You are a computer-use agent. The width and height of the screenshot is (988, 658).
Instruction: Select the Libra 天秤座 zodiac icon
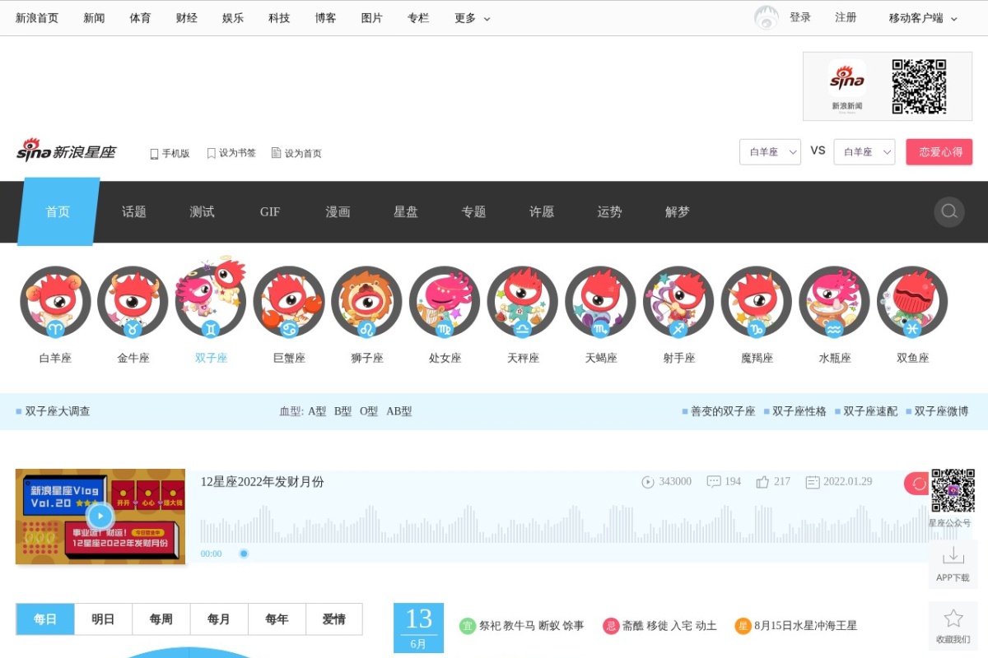pyautogui.click(x=523, y=302)
